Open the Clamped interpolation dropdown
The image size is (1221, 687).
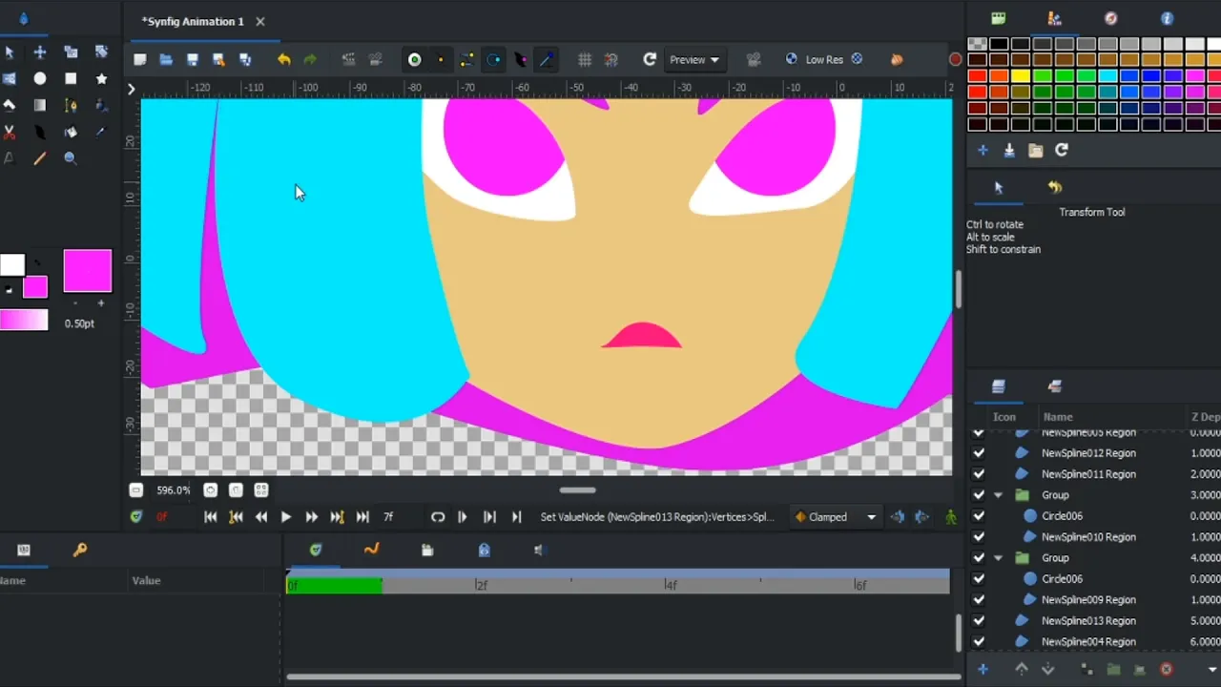coord(836,517)
